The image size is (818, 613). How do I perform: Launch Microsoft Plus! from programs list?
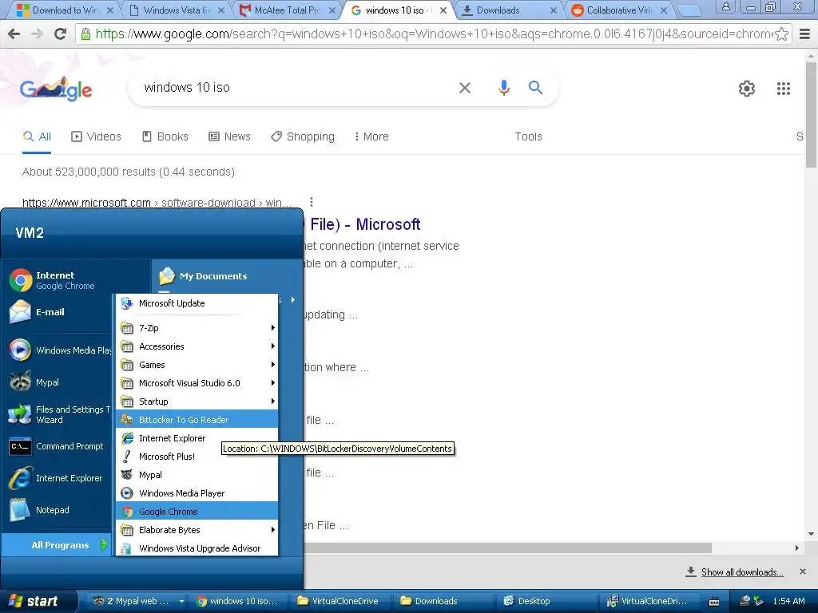(x=197, y=457)
